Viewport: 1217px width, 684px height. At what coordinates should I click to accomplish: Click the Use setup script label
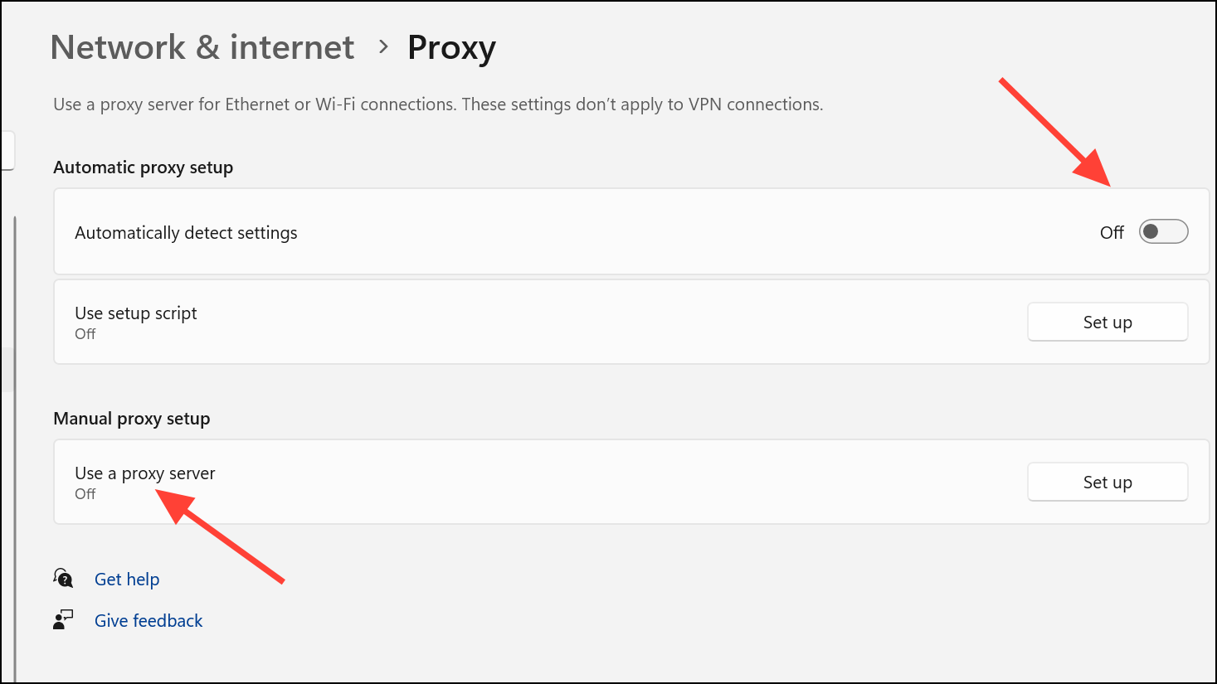tap(136, 313)
